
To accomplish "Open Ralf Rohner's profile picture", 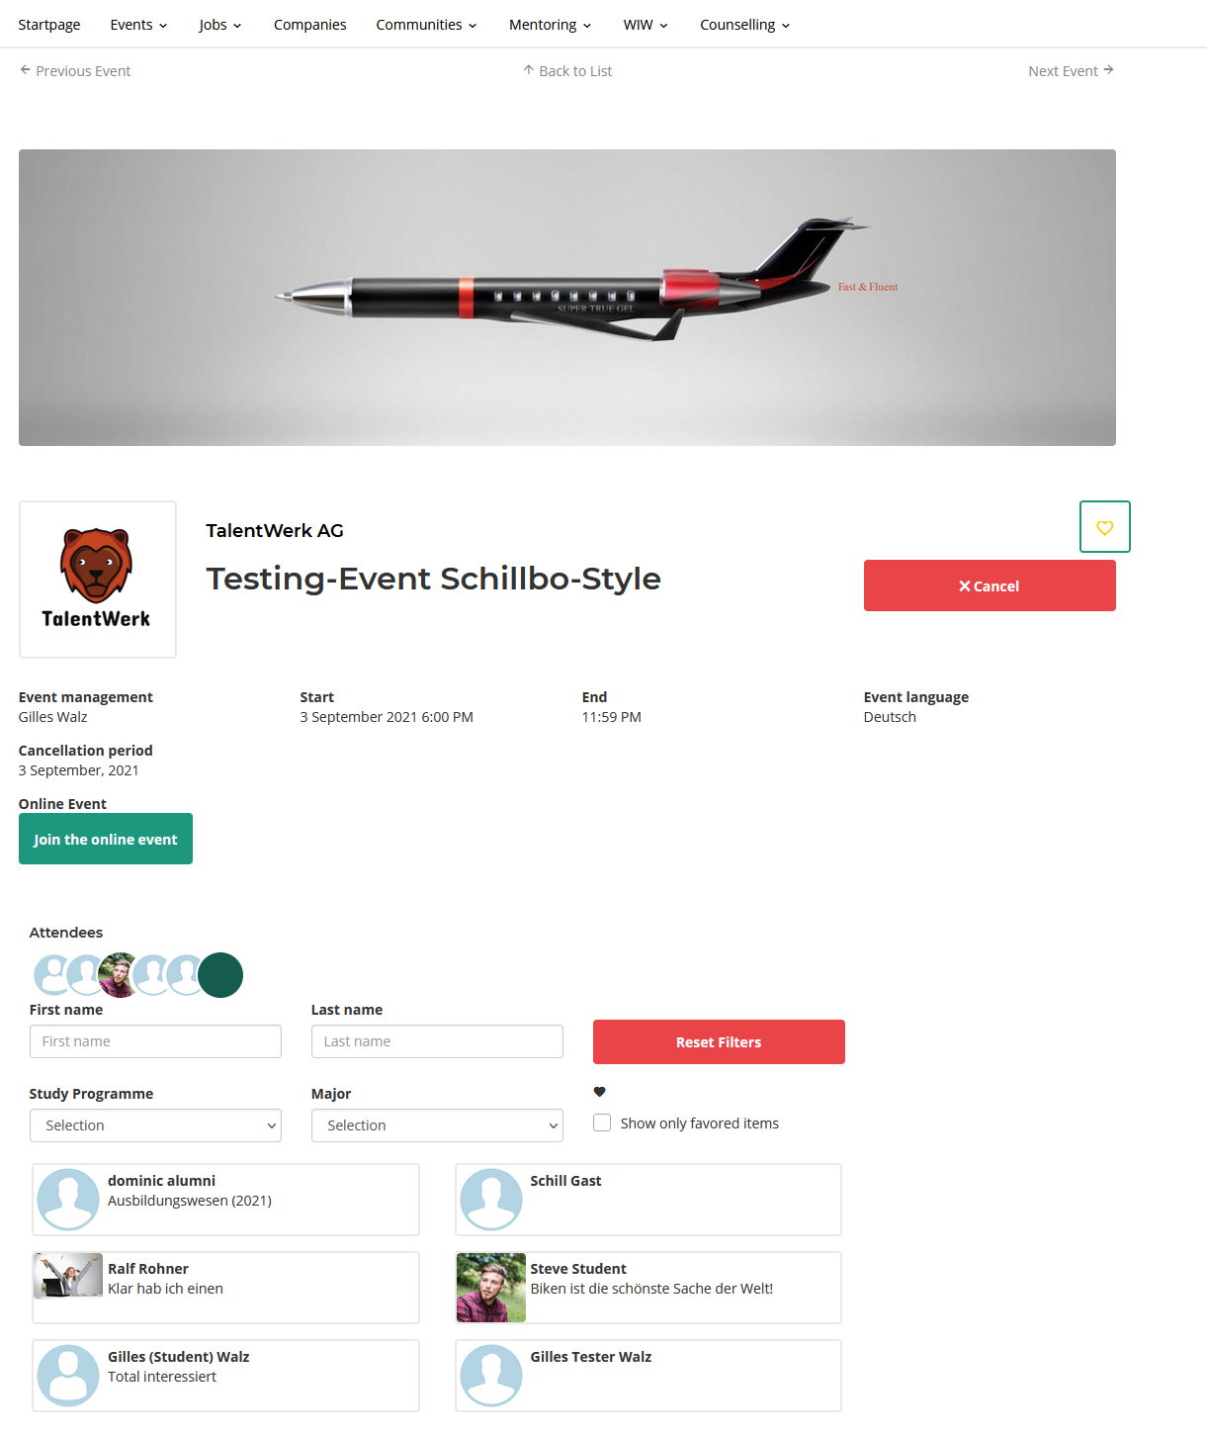I will point(68,1276).
